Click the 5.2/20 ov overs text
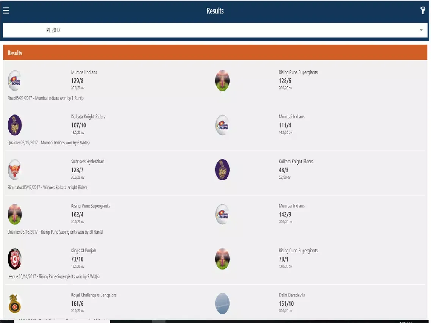This screenshot has width=431, height=323. tap(285, 177)
